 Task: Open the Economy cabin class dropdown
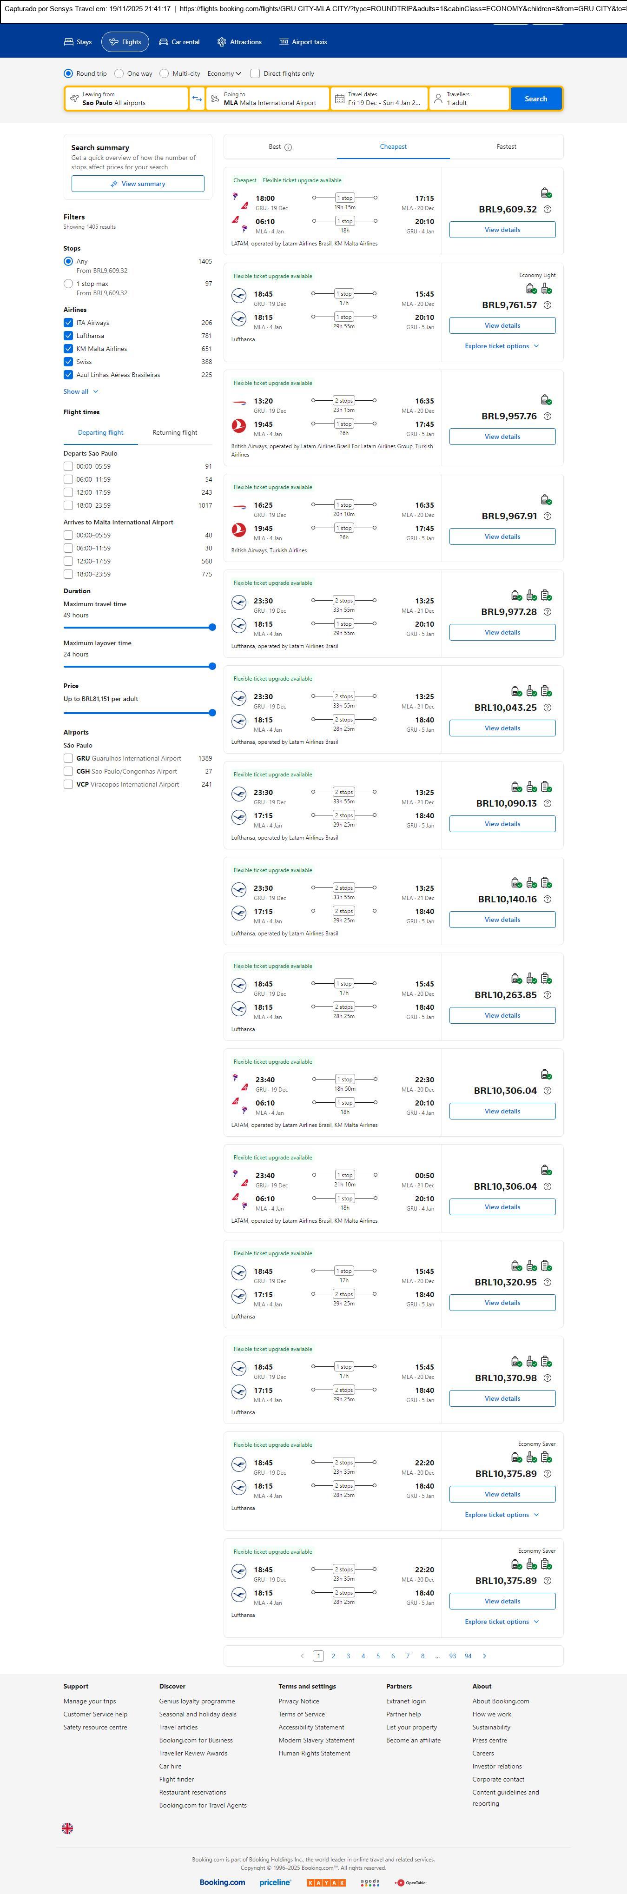point(224,73)
